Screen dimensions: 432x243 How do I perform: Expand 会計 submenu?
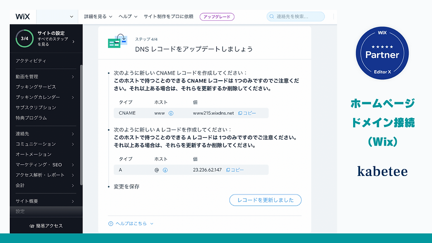pyautogui.click(x=73, y=185)
